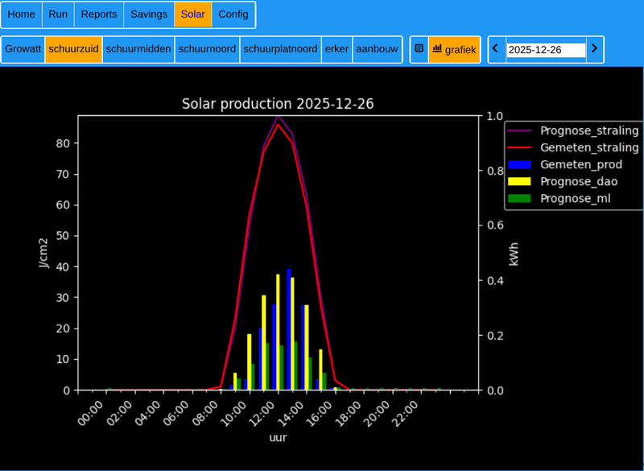Go to the previous day arrow
The width and height of the screenshot is (644, 471).
496,49
